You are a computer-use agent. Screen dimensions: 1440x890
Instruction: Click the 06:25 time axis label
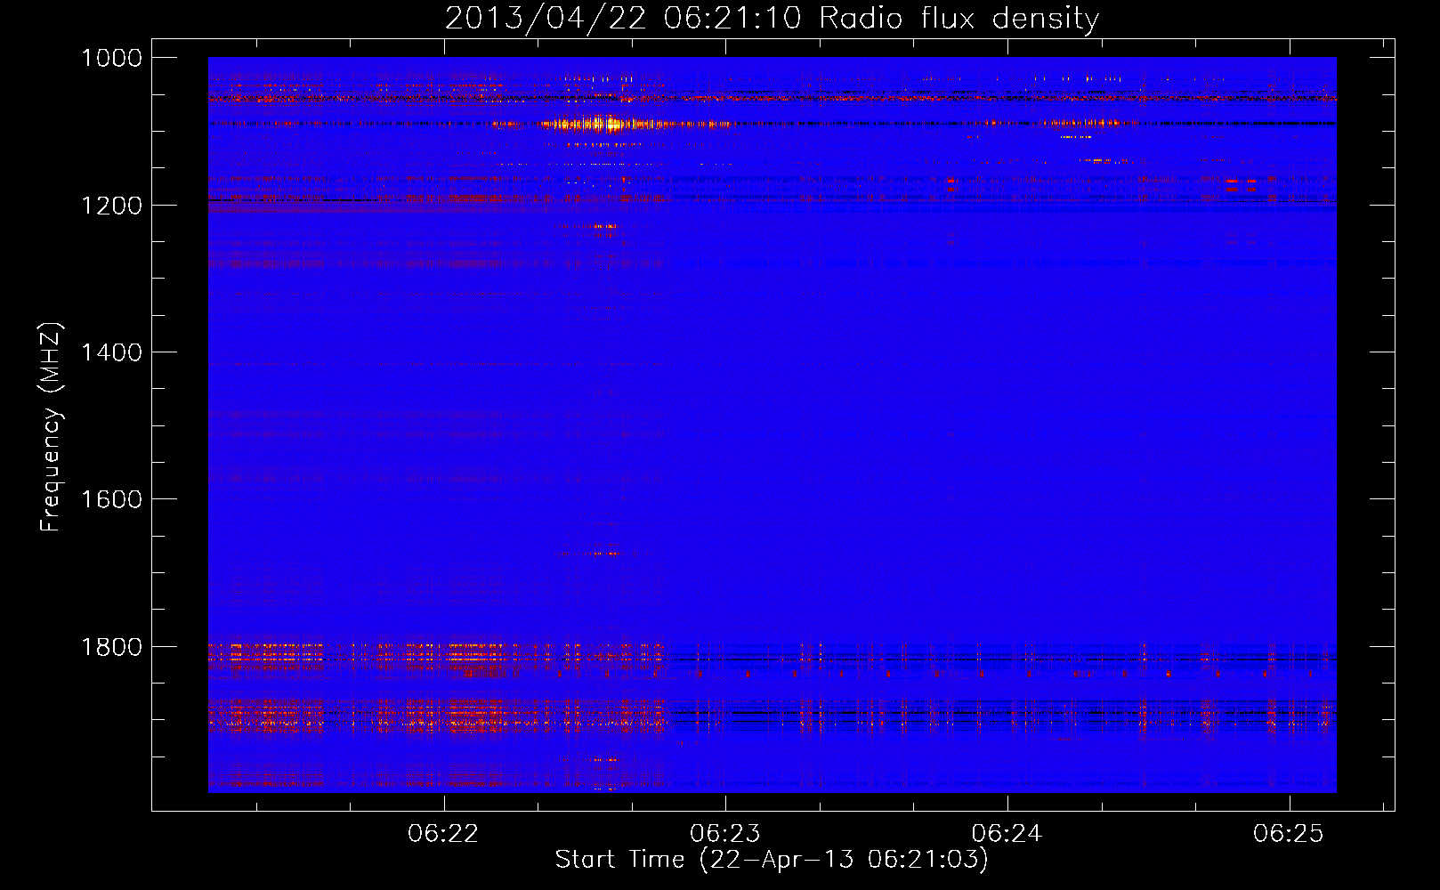(1289, 833)
